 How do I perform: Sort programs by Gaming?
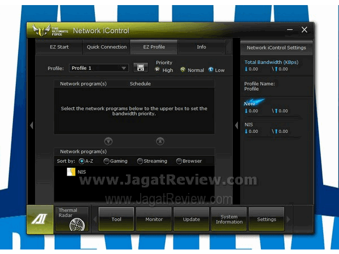coord(106,161)
